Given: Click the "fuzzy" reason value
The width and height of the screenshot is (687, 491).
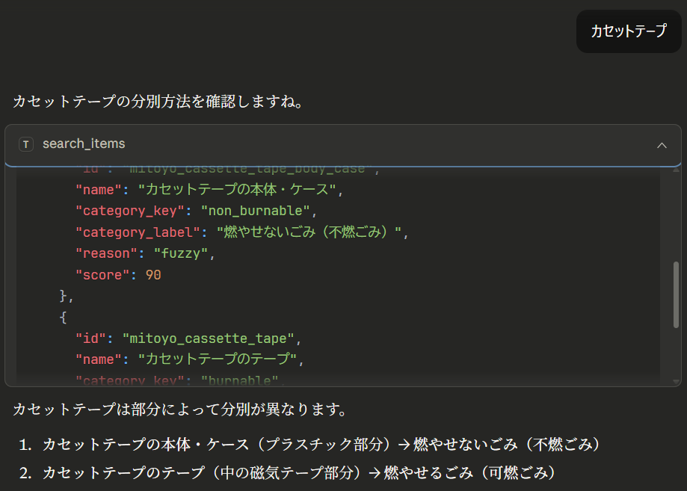Looking at the screenshot, I should coord(181,253).
